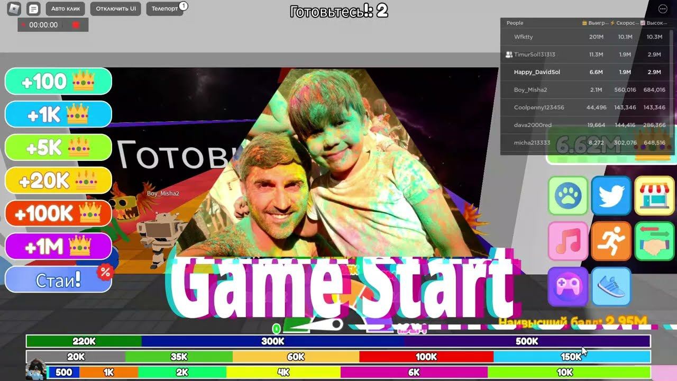
Task: Click the Высок... column header
Action: click(653, 23)
